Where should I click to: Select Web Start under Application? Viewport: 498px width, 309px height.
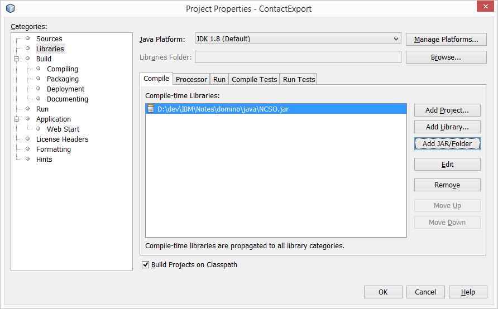coord(63,129)
